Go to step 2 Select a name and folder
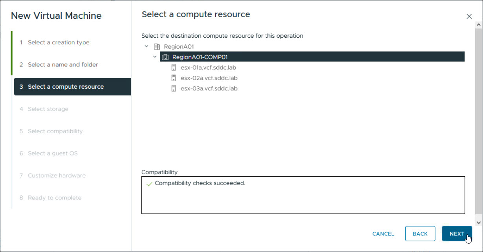 (59, 64)
